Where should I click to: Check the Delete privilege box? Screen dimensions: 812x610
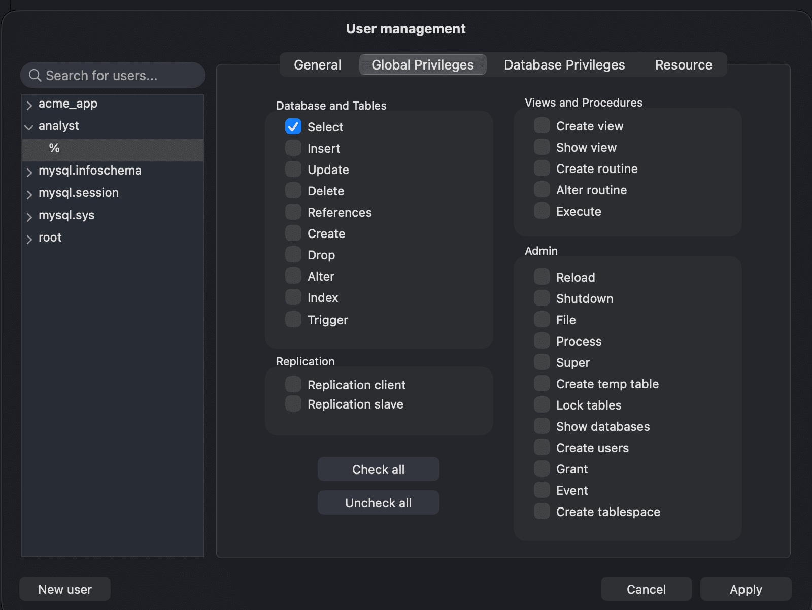(293, 190)
